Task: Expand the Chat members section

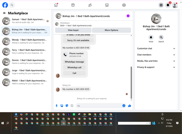Action: tap(156, 55)
